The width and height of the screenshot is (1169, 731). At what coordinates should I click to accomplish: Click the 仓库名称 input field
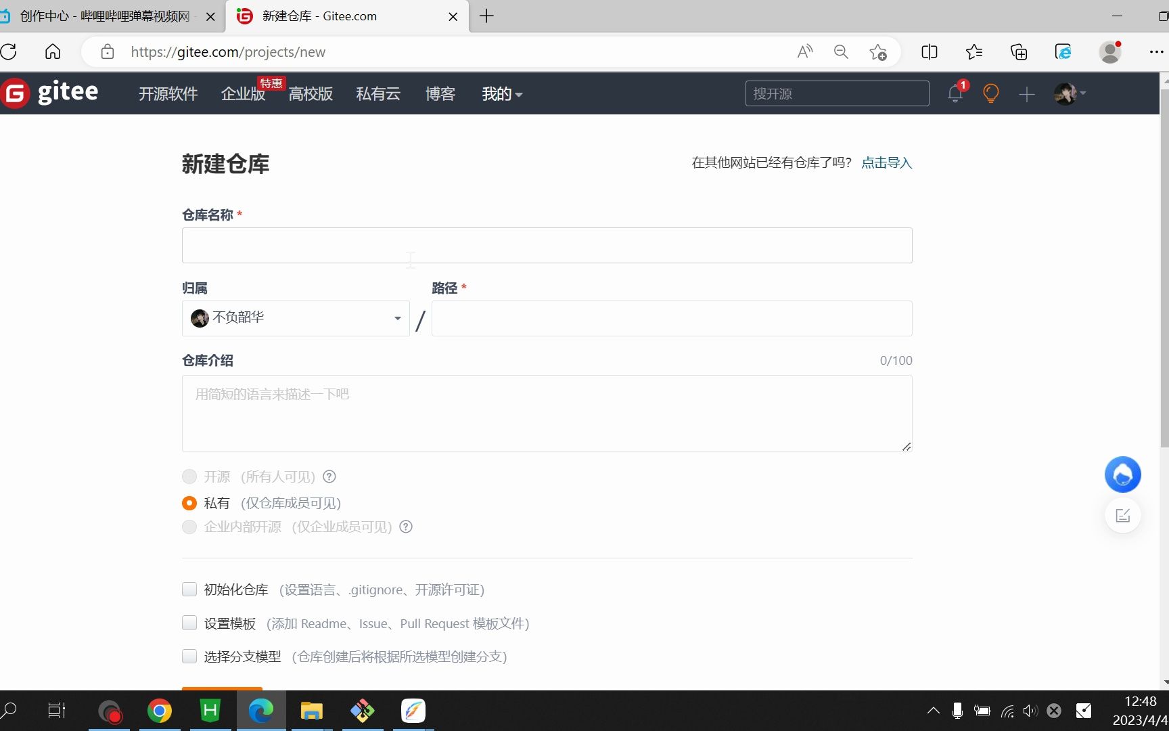[x=547, y=245]
